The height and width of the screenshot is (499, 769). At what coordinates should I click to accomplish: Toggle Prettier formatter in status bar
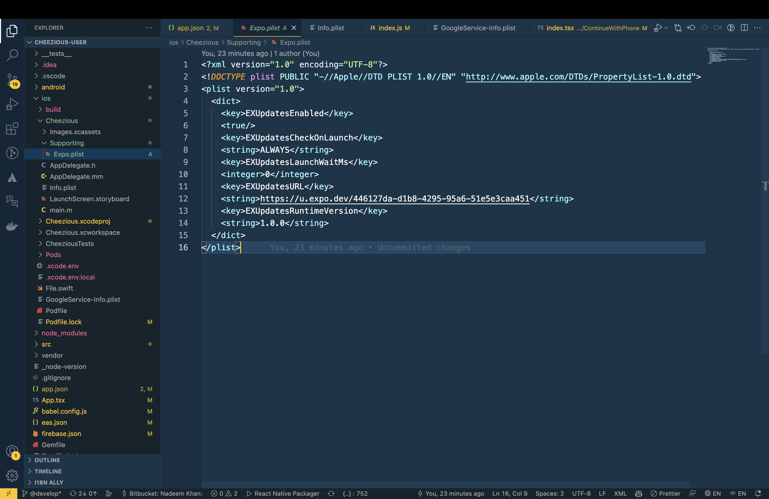[665, 493]
